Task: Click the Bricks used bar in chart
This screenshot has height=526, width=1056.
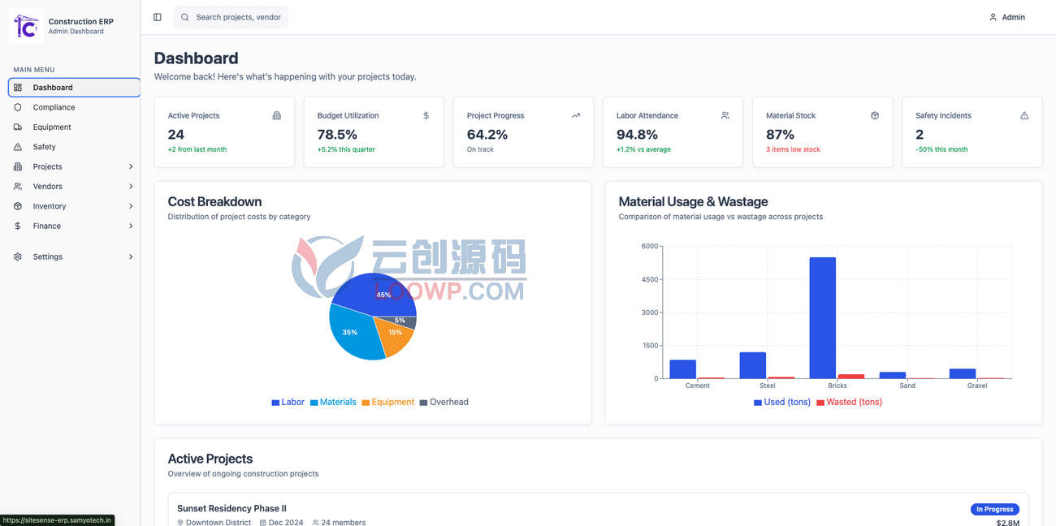Action: click(x=823, y=317)
